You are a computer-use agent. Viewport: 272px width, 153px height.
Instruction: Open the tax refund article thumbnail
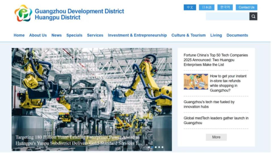pos(196,82)
